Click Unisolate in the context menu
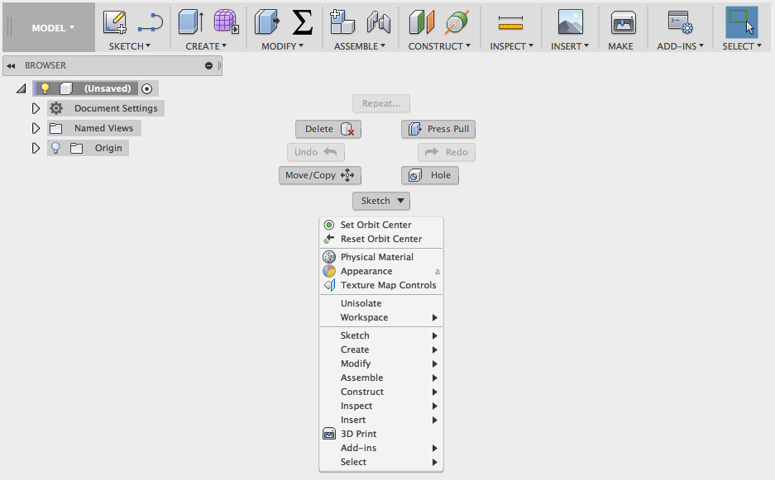 (361, 302)
